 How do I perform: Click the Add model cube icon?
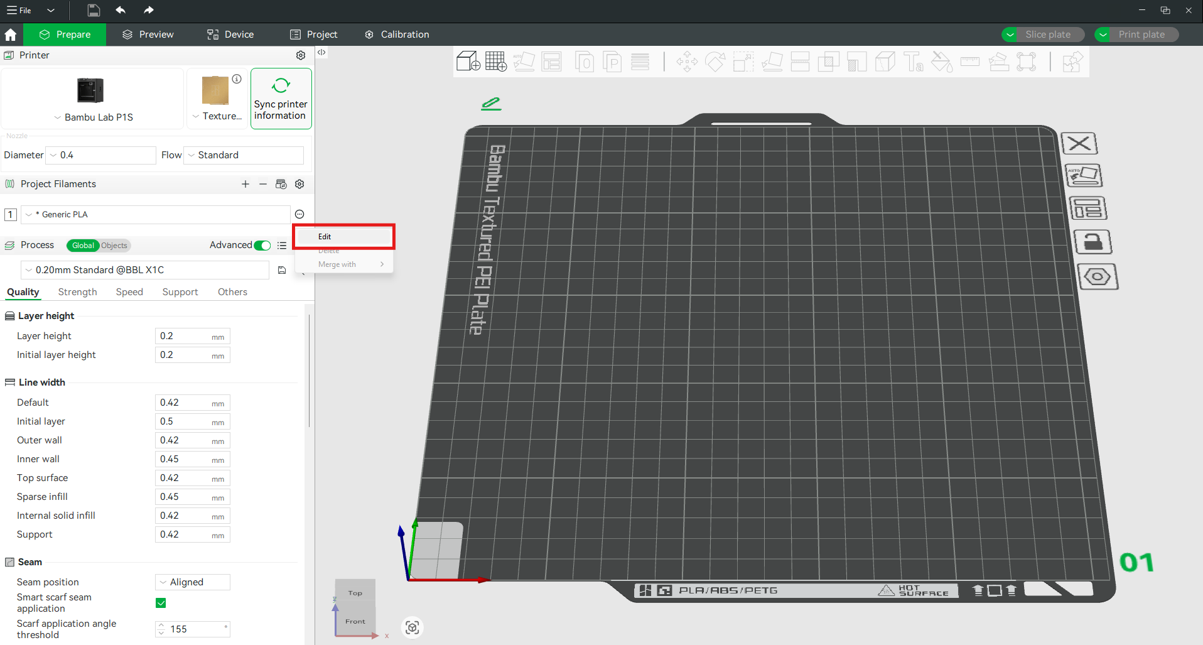pyautogui.click(x=468, y=62)
